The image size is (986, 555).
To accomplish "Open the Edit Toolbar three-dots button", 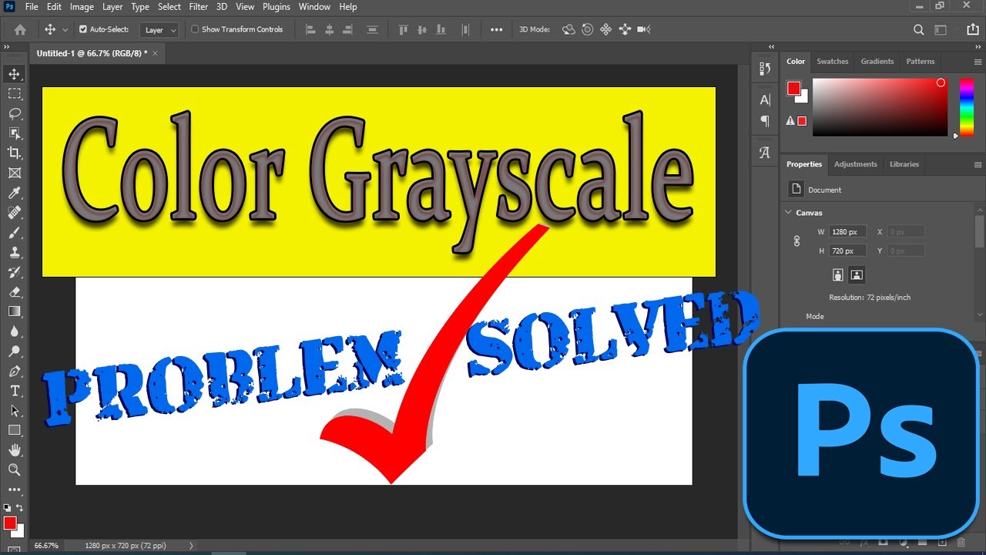I will 15,489.
